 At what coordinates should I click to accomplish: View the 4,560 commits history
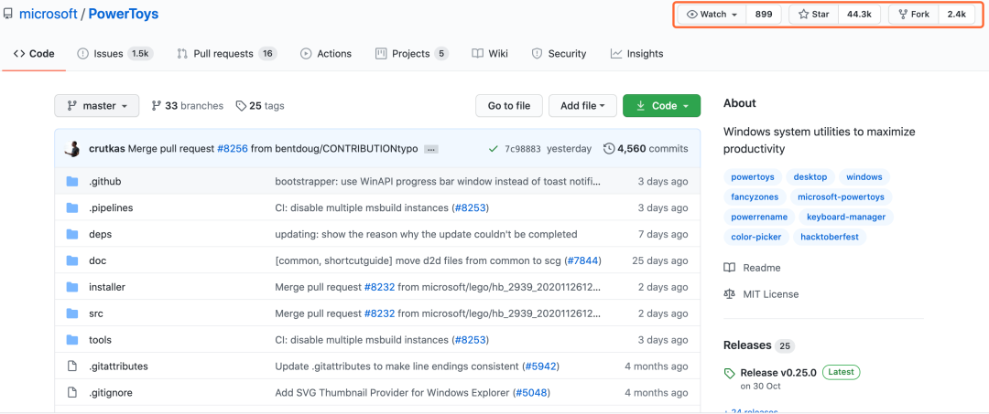(646, 149)
